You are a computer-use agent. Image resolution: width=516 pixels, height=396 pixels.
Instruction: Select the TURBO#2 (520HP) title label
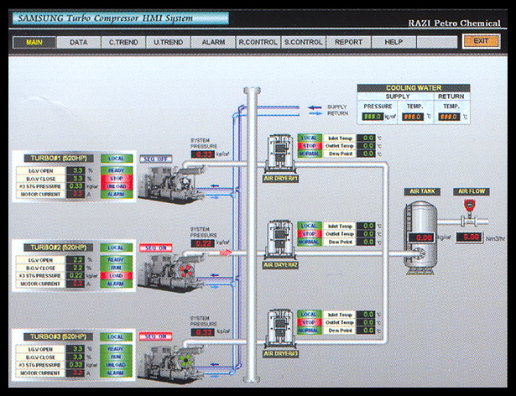coord(59,247)
